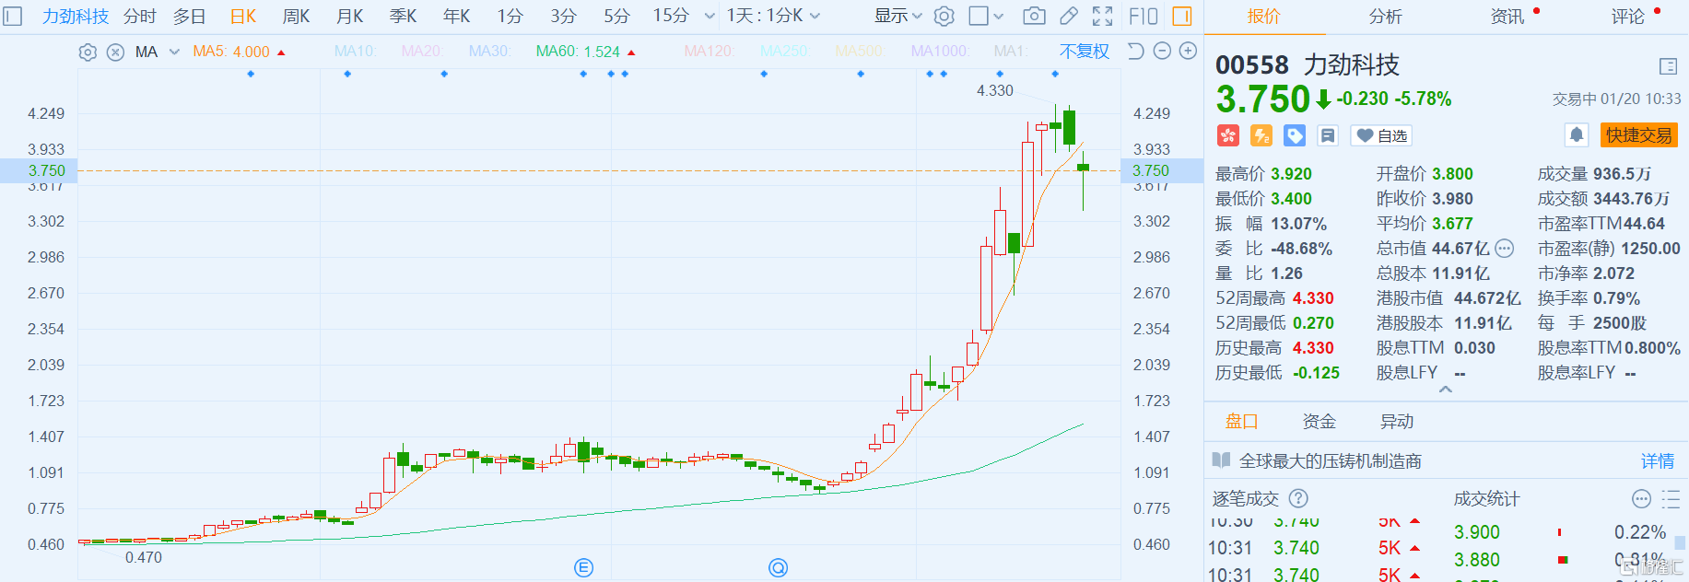This screenshot has height=582, width=1689.
Task: Click the 快捷交易 quick trade button
Action: pos(1638,135)
